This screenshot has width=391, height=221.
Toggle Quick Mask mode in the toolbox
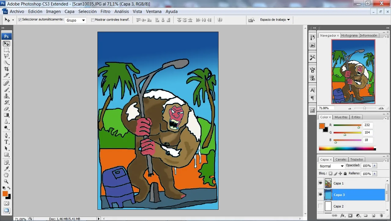[x=6, y=203]
